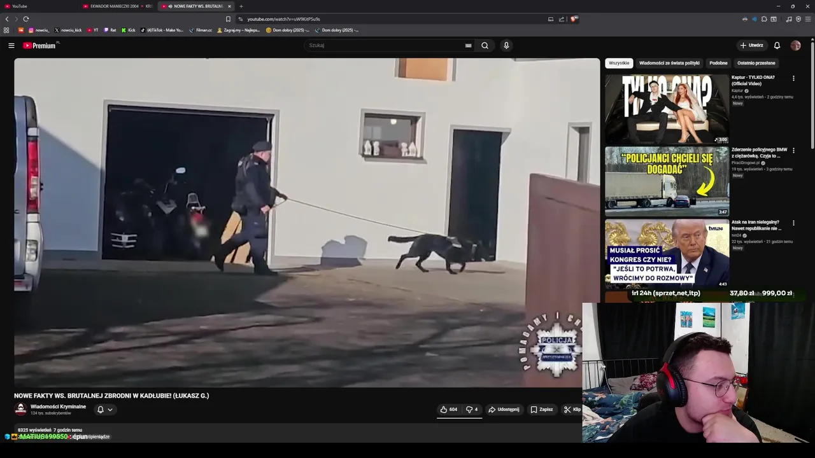Switch to the YouTube browser tab
This screenshot has width=815, height=458.
point(38,6)
